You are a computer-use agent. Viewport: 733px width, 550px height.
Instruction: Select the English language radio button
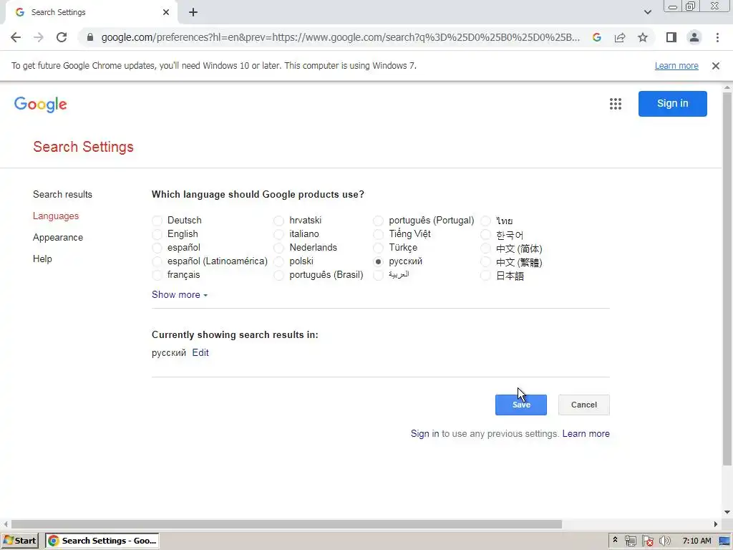157,234
